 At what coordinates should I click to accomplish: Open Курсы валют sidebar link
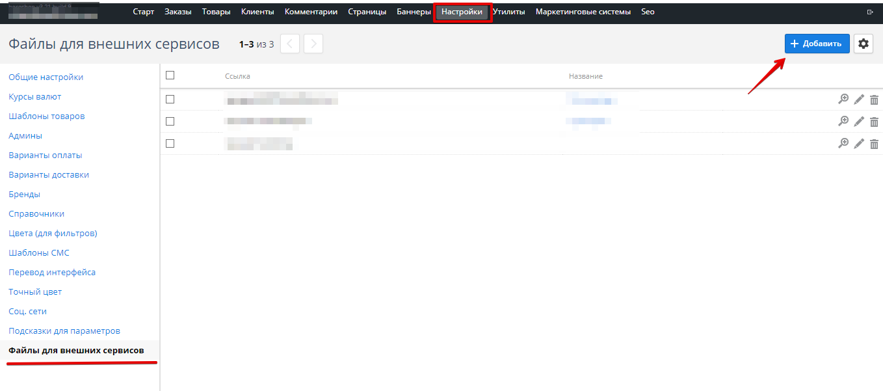pos(35,97)
